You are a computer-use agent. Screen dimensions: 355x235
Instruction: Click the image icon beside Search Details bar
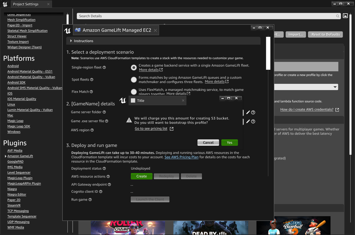coord(345,16)
